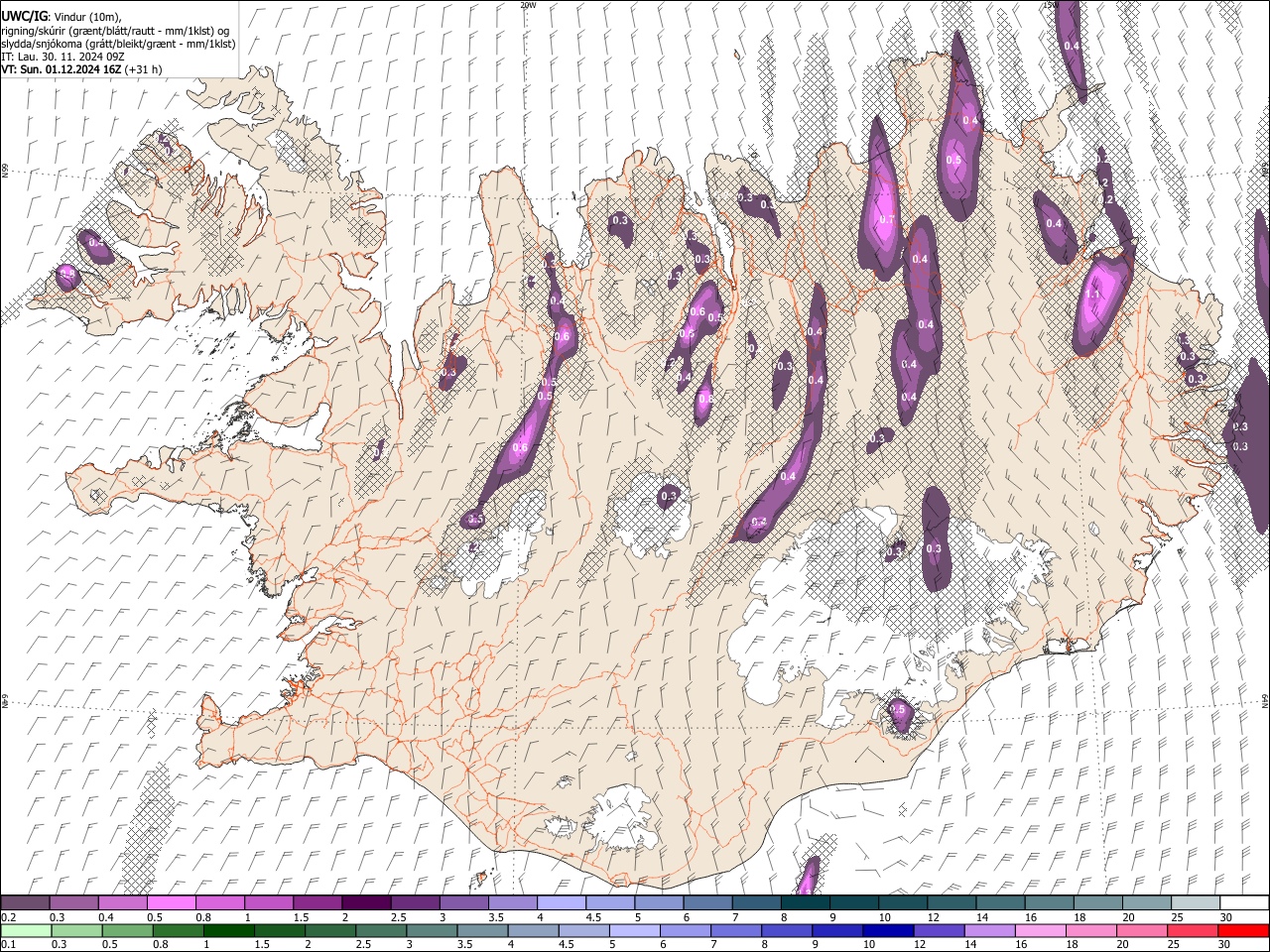The image size is (1270, 952).
Task: Click the medium purple swatch between 1.5 and 2, upper scale
Action: pyautogui.click(x=317, y=902)
